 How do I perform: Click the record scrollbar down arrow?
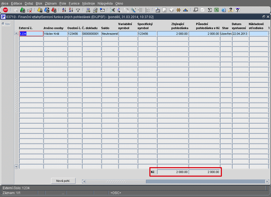coord(16,167)
